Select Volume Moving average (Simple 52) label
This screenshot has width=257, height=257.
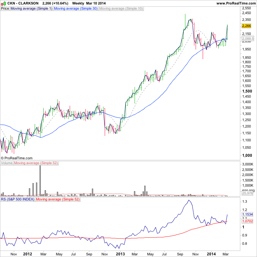[x=36, y=163]
